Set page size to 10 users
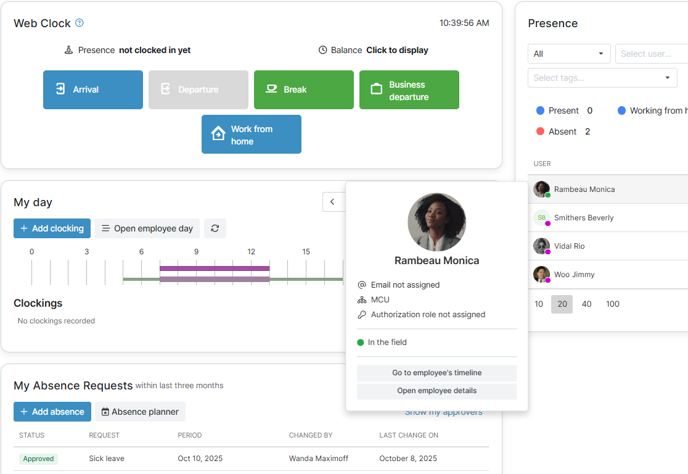 (539, 304)
